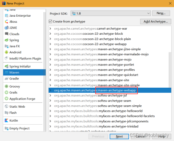Open the Project SDK dropdown

(111, 14)
